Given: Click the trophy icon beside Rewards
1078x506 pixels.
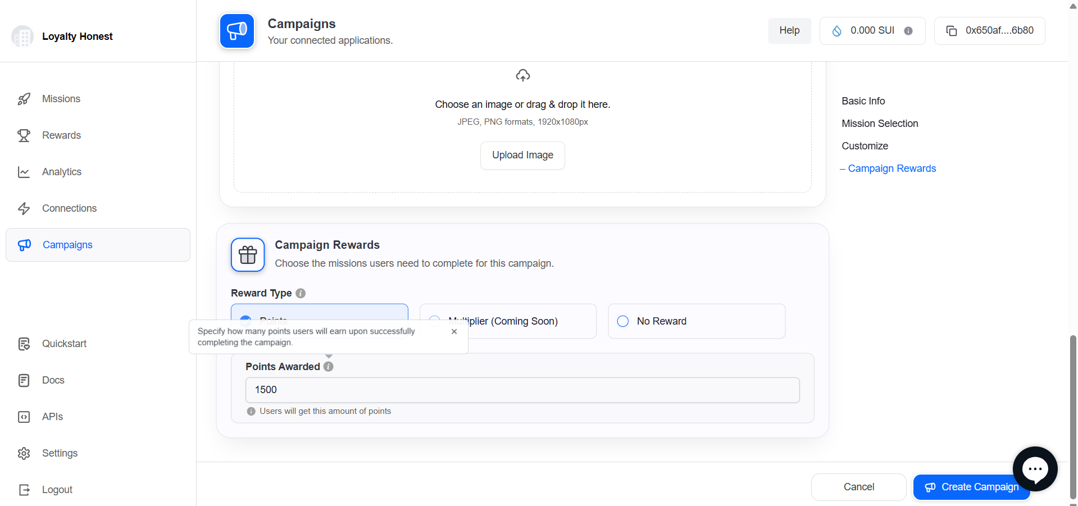Looking at the screenshot, I should [x=24, y=135].
